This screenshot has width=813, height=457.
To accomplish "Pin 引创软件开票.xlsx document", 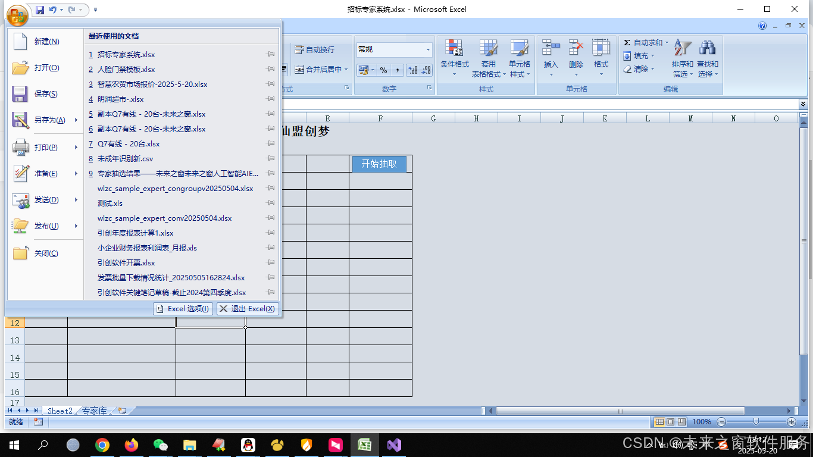I will click(270, 262).
